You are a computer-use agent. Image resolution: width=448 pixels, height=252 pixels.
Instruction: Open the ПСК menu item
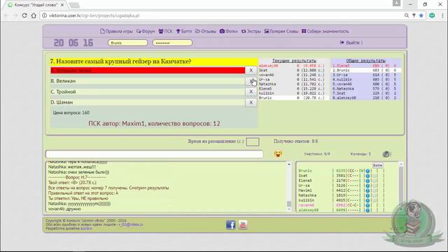pyautogui.click(x=165, y=31)
